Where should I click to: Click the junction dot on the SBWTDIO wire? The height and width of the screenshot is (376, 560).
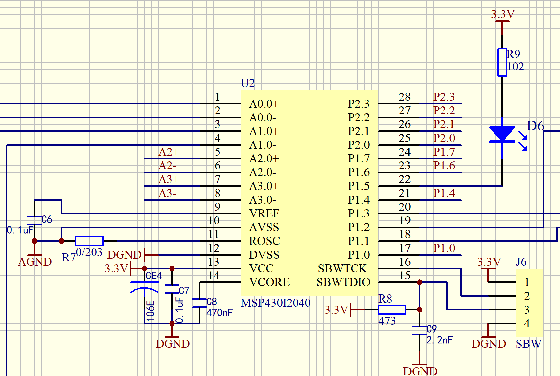click(x=420, y=282)
